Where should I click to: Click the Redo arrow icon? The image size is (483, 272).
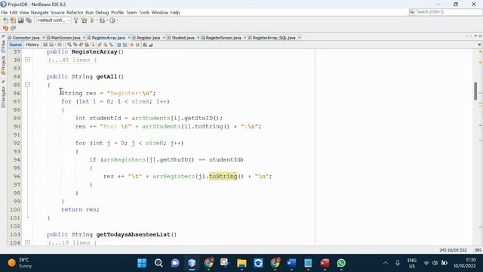14,29
